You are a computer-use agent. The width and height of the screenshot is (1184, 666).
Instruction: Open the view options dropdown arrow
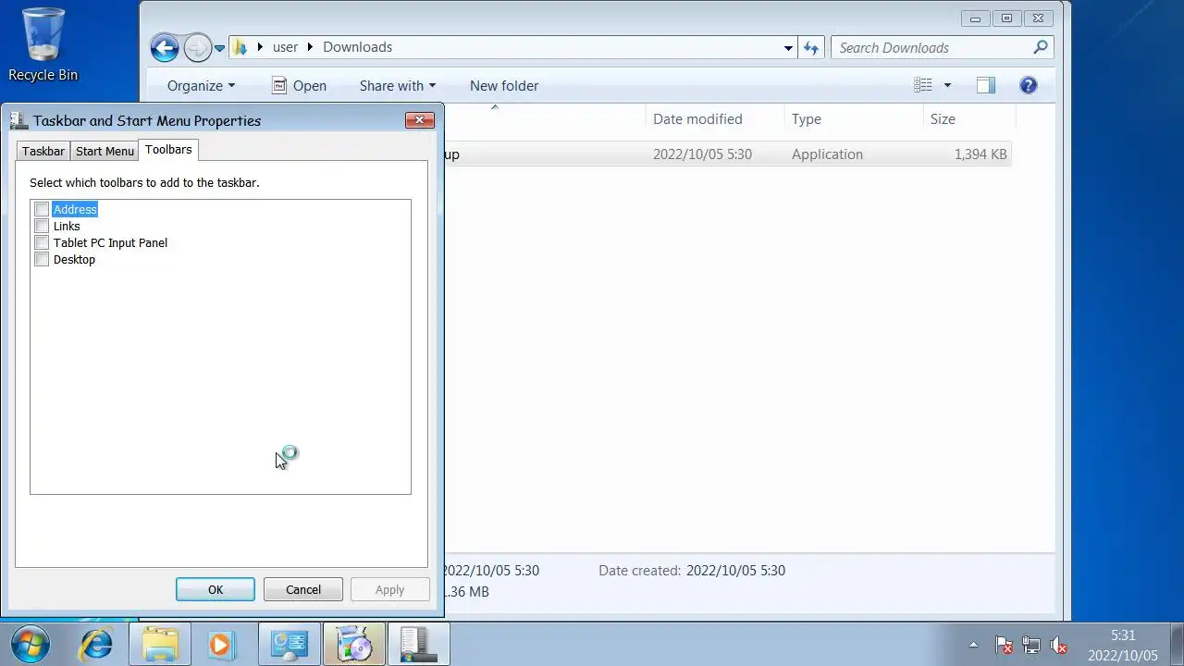coord(946,86)
